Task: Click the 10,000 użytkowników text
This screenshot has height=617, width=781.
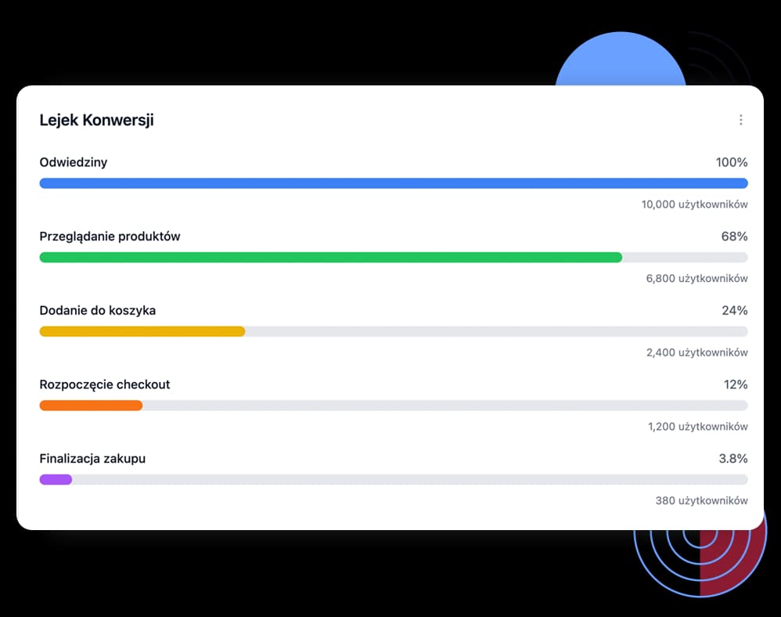Action: (694, 204)
